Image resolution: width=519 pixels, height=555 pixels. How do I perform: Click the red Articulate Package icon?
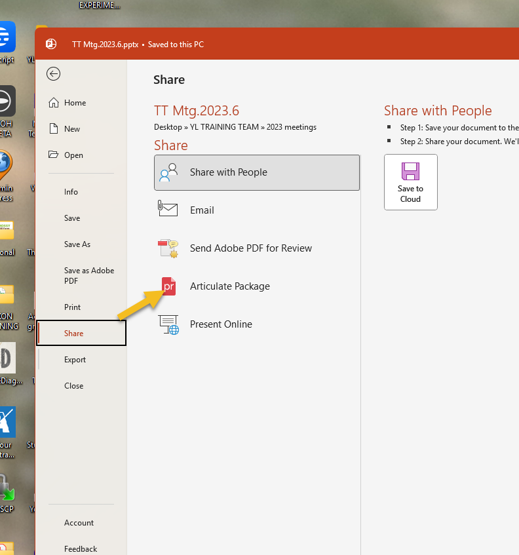click(169, 286)
